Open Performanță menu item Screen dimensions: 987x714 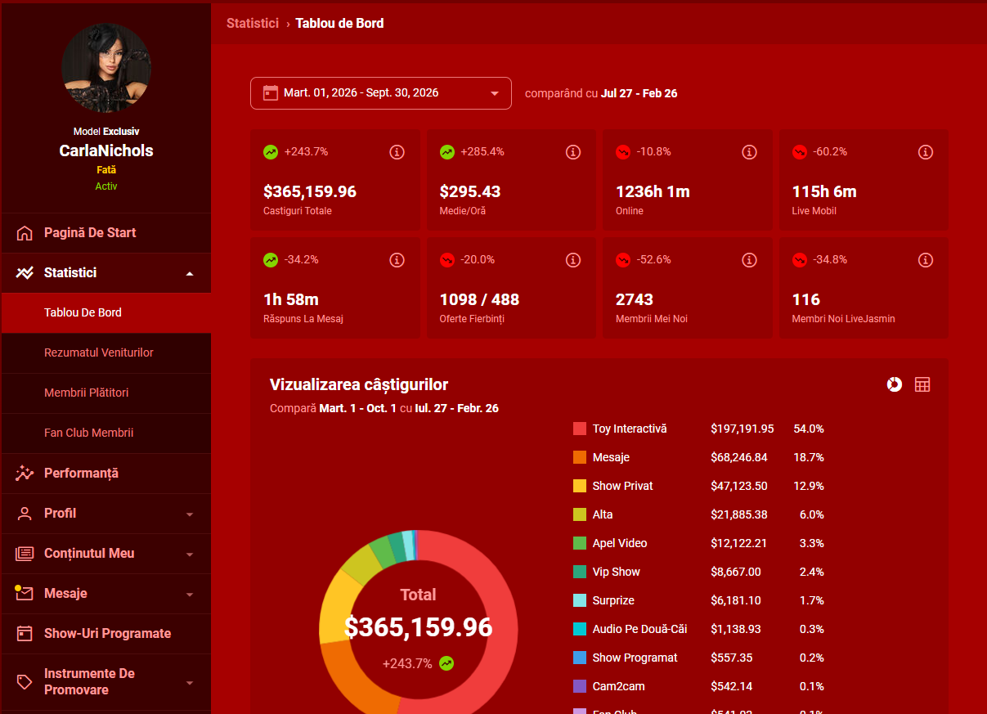click(106, 474)
